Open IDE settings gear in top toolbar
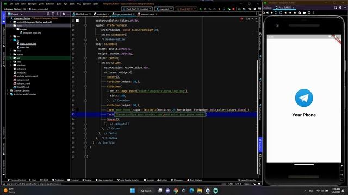 pos(255,9)
